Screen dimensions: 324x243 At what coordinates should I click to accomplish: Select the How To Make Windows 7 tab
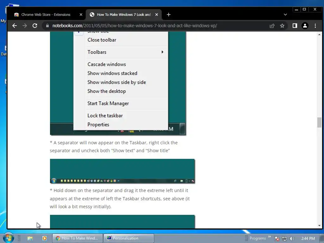coord(124,15)
